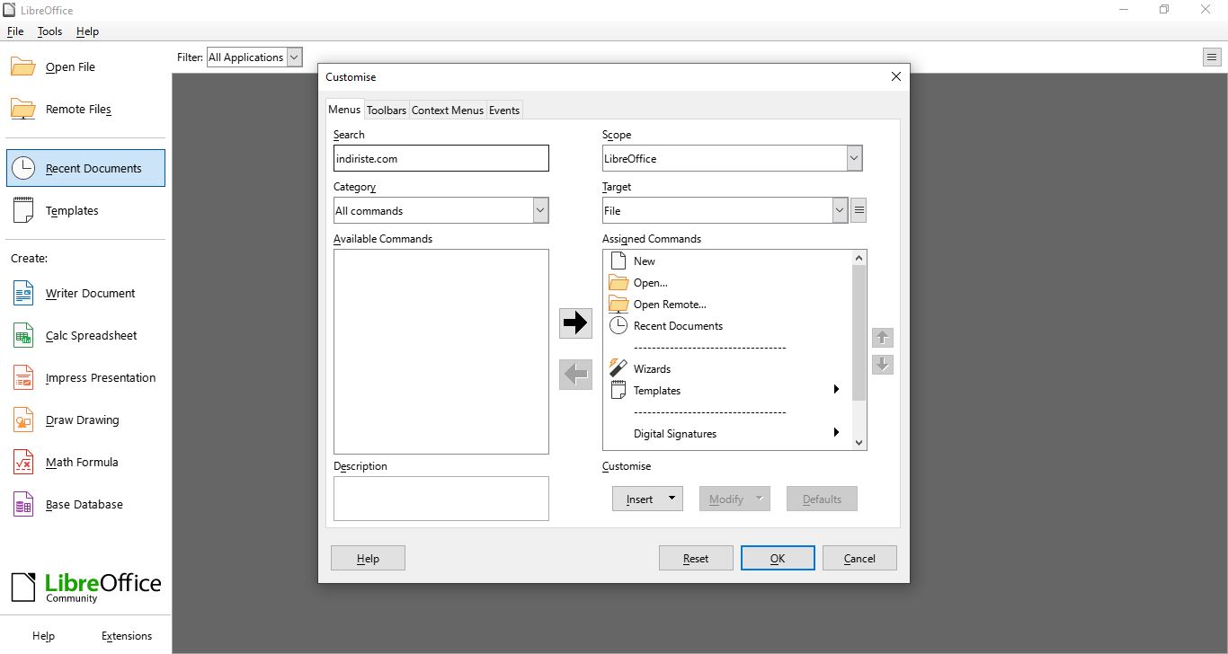Click the Writer Document icon
The image size is (1228, 654).
tap(23, 293)
